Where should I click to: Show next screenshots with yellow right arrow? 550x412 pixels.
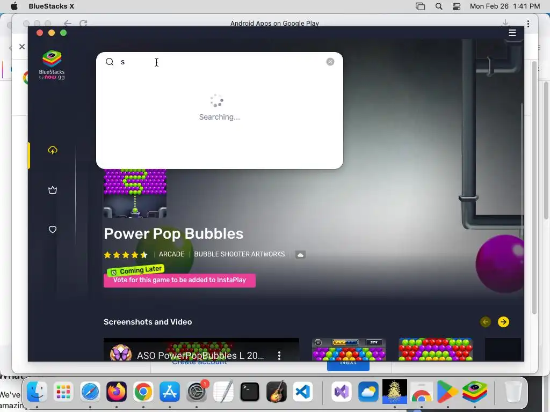503,322
